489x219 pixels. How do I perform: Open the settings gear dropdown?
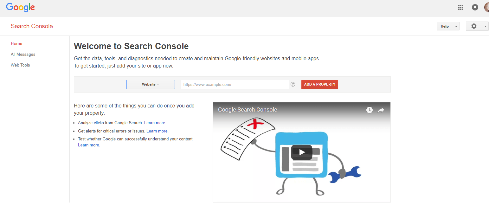pyautogui.click(x=477, y=26)
